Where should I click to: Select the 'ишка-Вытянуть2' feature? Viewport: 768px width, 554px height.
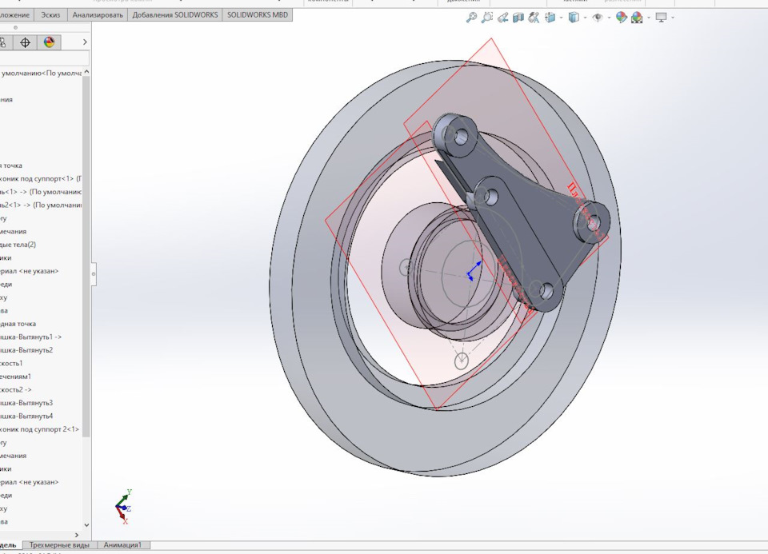tap(26, 350)
